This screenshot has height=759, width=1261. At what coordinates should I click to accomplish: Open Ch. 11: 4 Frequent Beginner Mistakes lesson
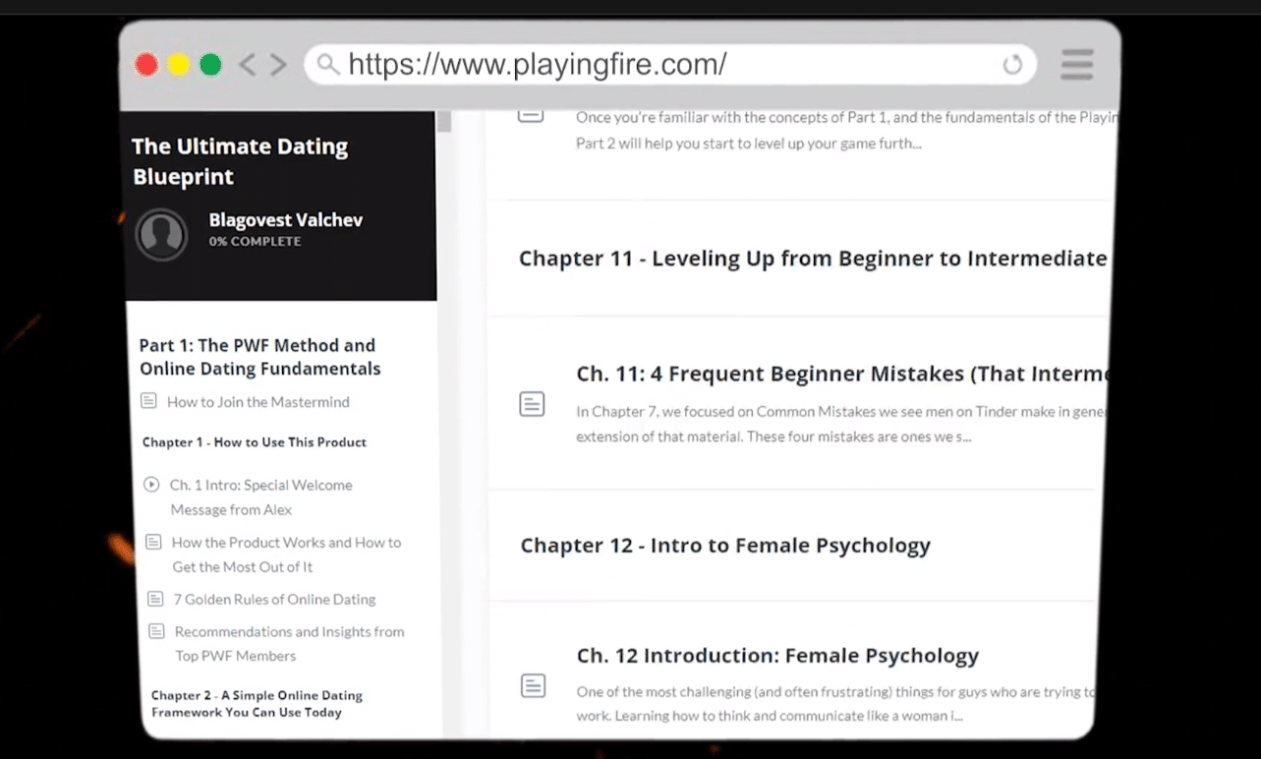[842, 374]
